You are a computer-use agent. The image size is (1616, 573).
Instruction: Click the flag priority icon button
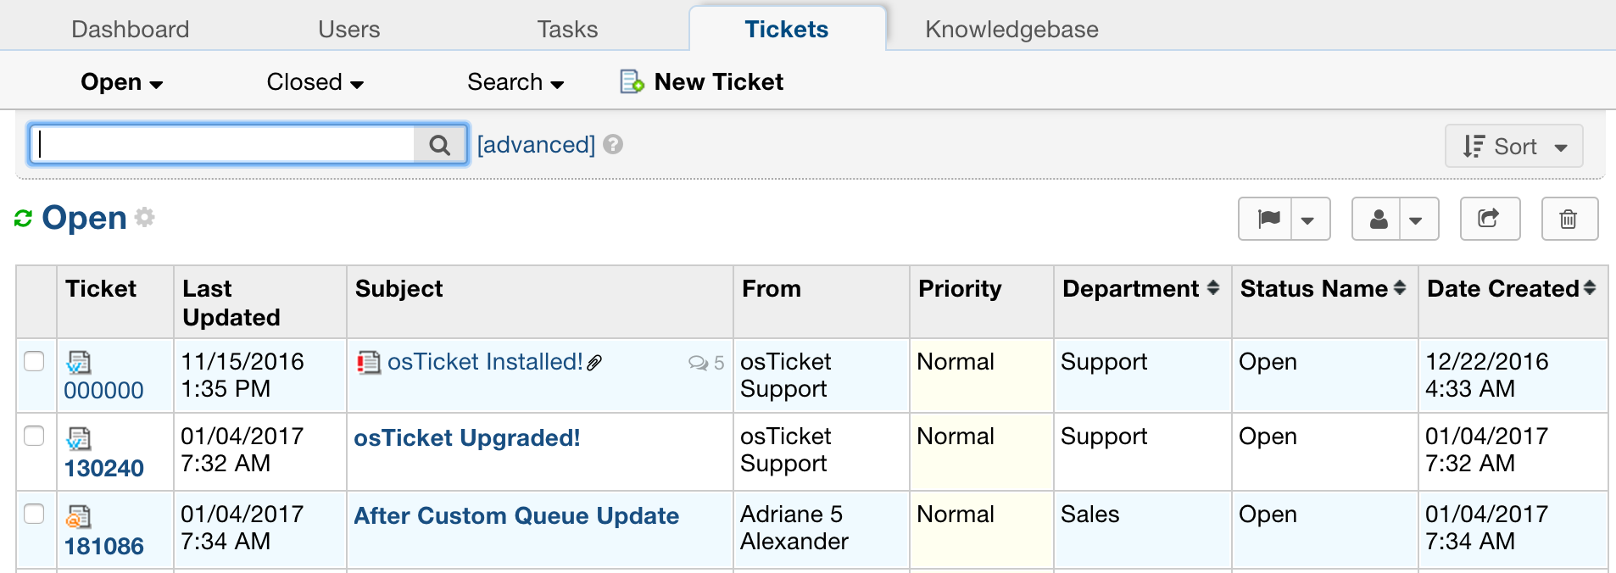pyautogui.click(x=1268, y=220)
